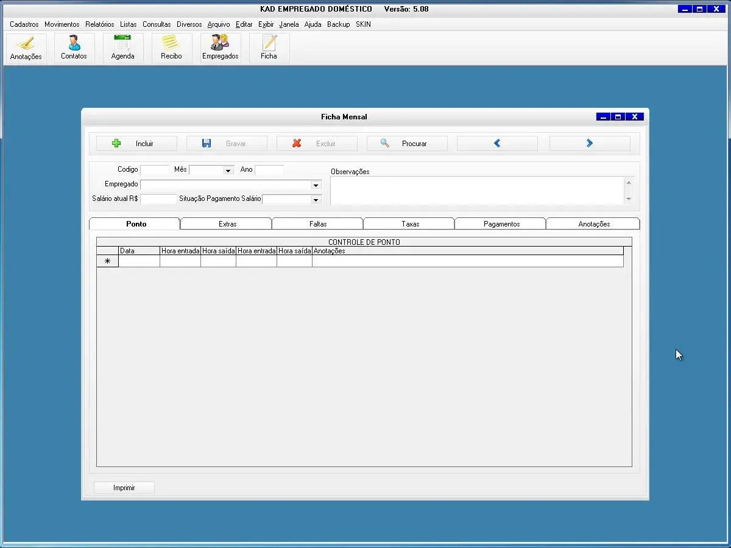Screen dimensions: 731x548
Task: Open the Relatórios menu
Action: click(x=99, y=24)
